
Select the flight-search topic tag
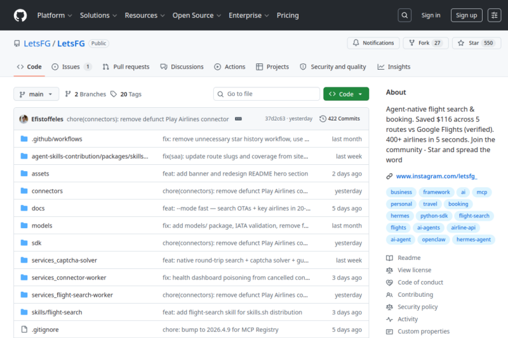tap(474, 216)
